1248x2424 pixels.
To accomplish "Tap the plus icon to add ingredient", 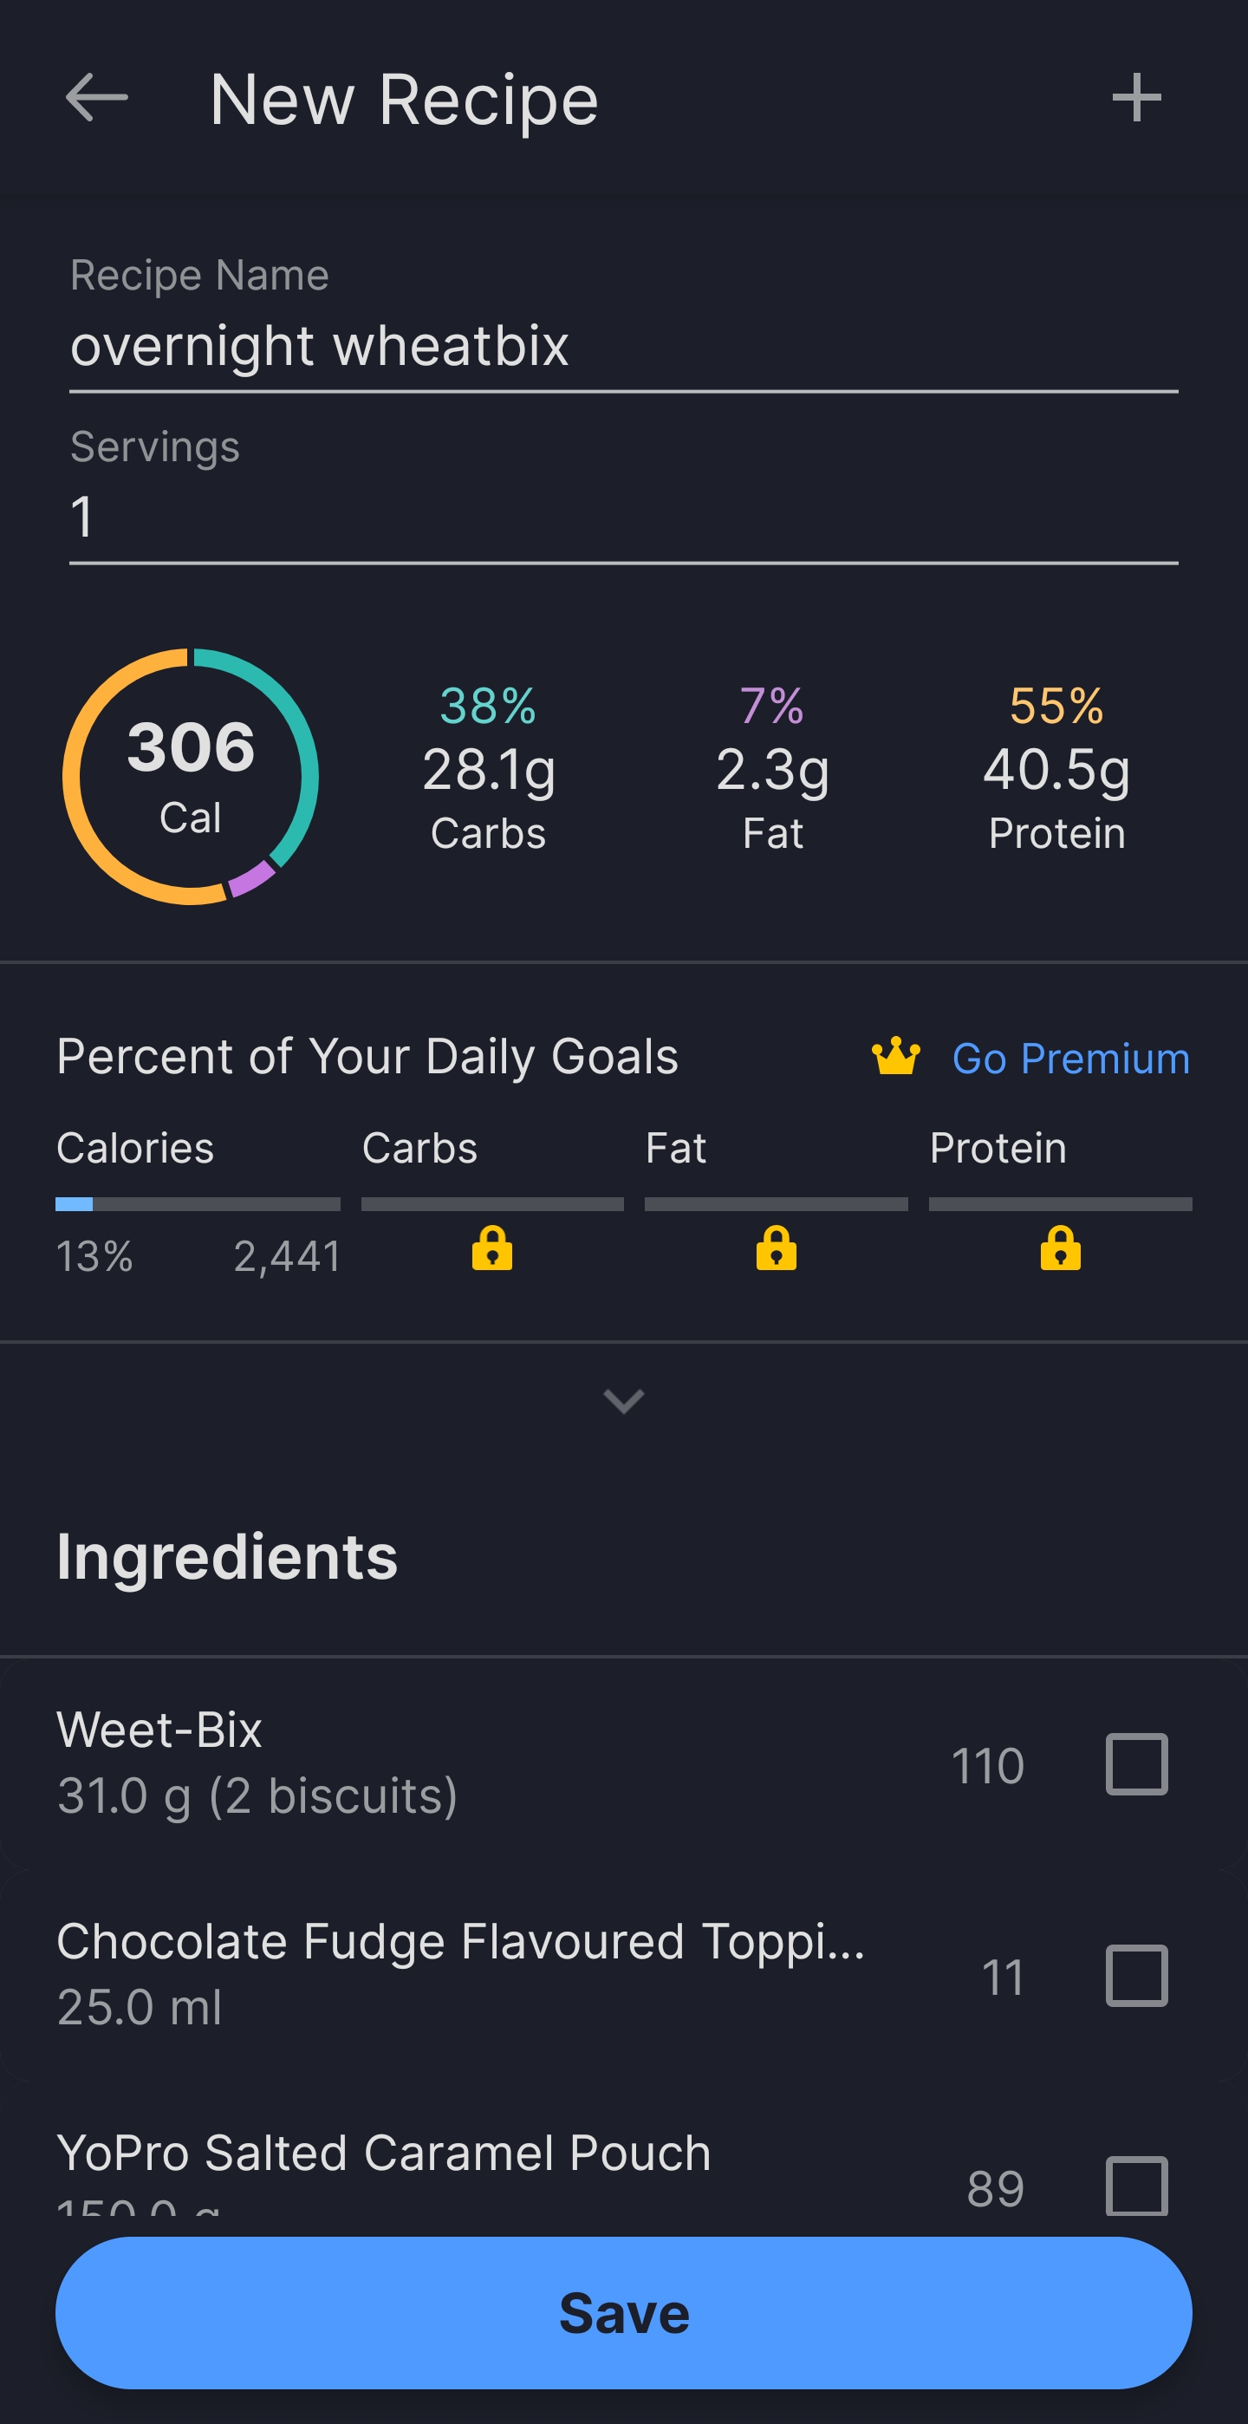I will coord(1136,98).
